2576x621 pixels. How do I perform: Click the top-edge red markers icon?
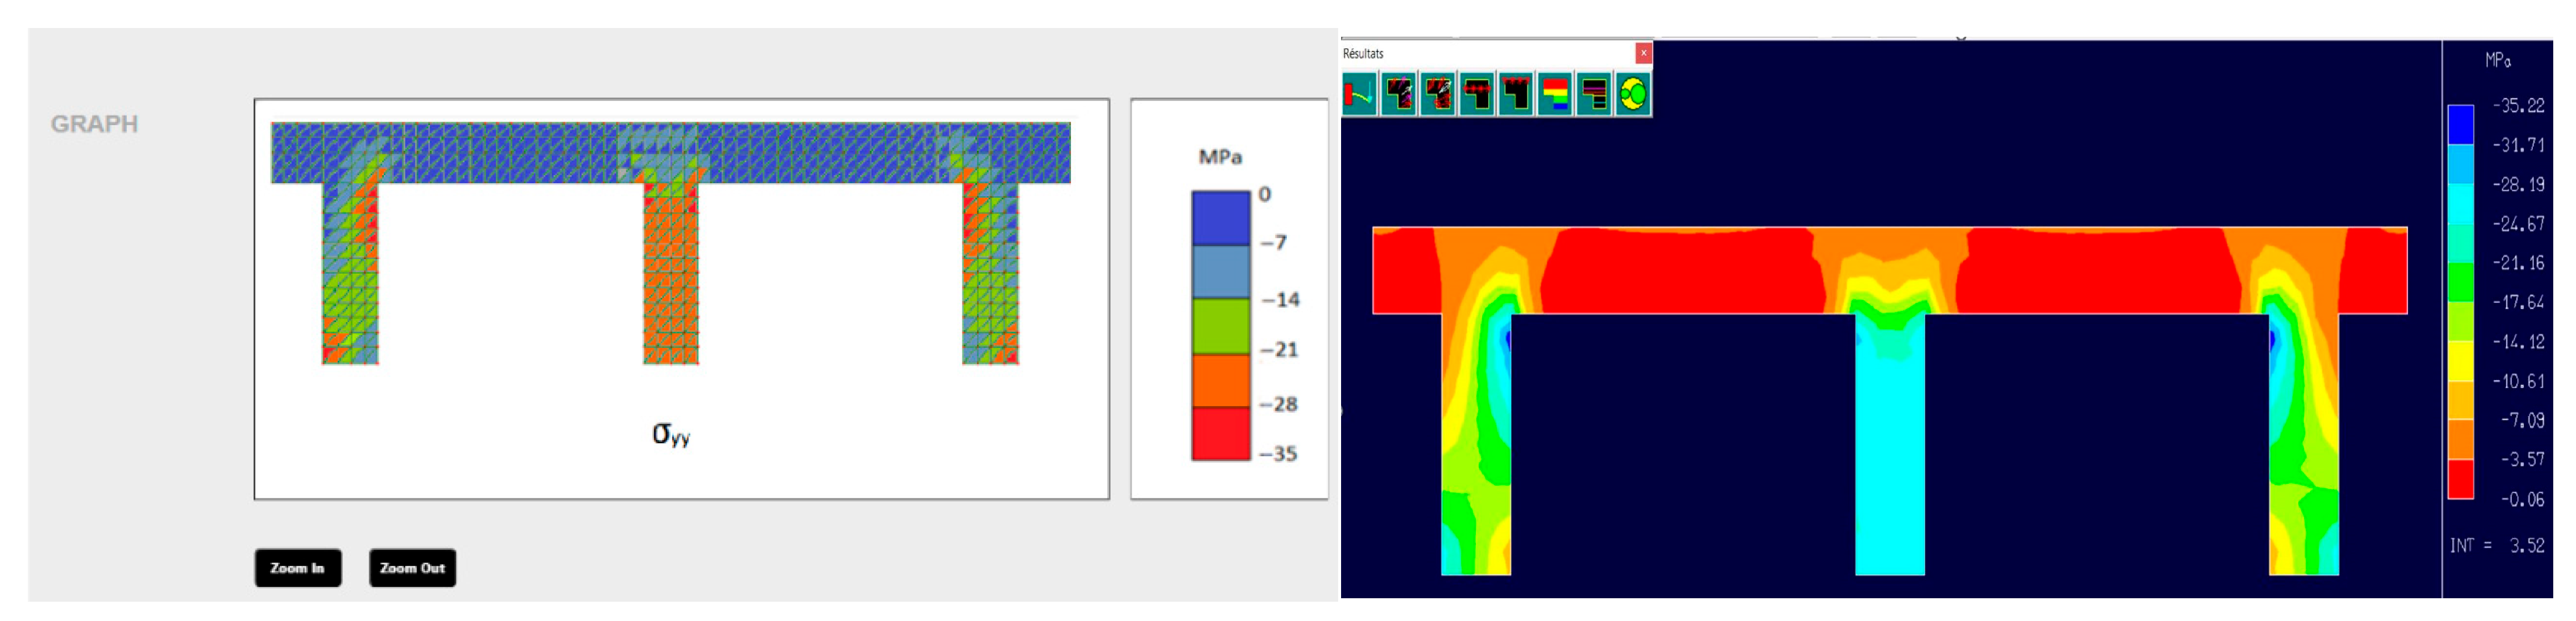[1515, 95]
